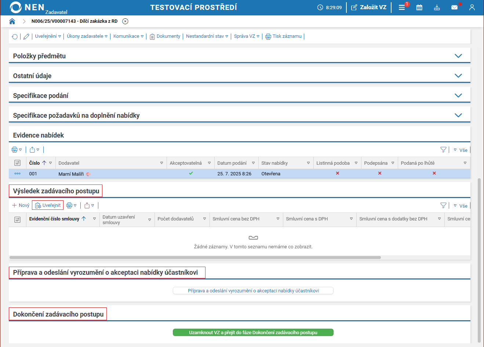Open column settings icon of the contracts table
The height and width of the screenshot is (347, 484).
tap(17, 219)
